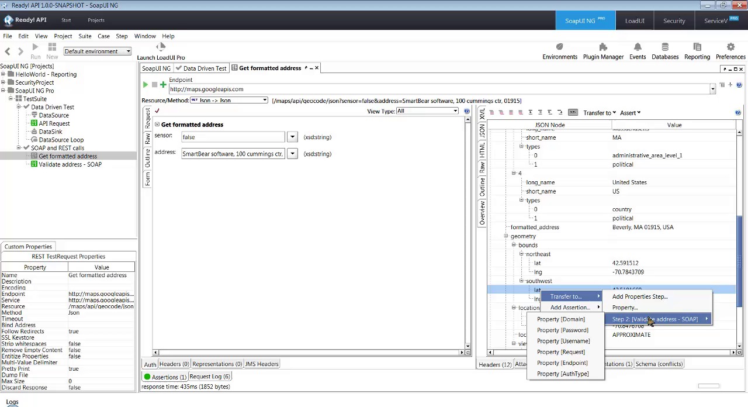Click inside the endpoint URL field
This screenshot has width=748, height=407.
tap(438, 89)
